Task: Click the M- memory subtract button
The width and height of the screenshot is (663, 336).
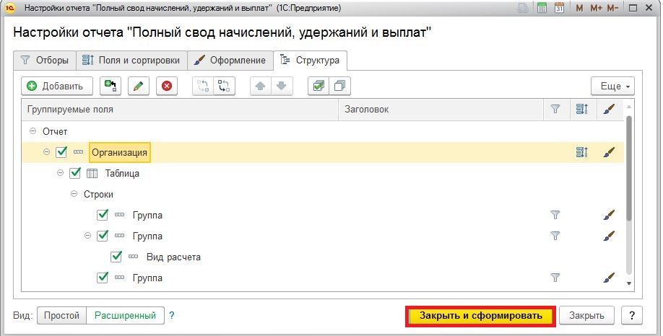Action: [x=612, y=8]
